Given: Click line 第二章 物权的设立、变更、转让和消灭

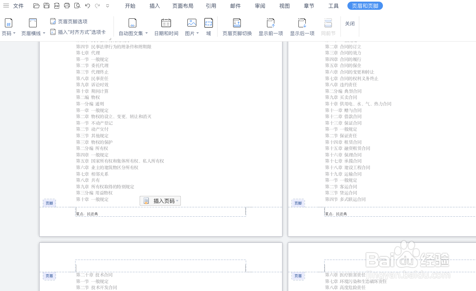Looking at the screenshot, I should [x=113, y=116].
